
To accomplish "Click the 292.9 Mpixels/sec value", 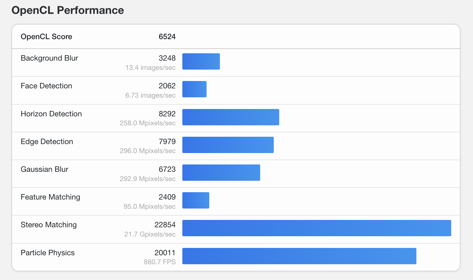I will (148, 179).
